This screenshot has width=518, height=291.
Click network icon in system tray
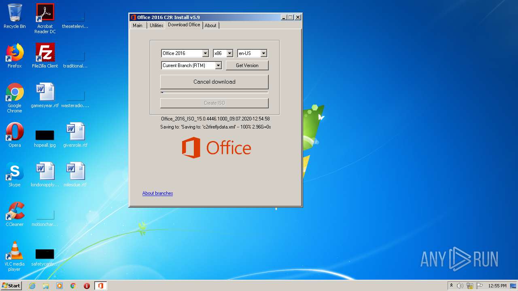coord(470,286)
